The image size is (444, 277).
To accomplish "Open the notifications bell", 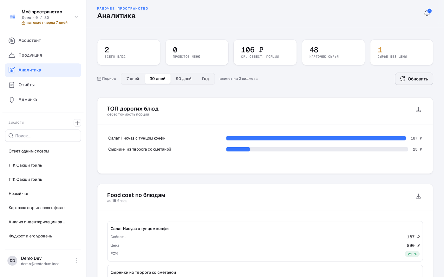I will coord(427,13).
